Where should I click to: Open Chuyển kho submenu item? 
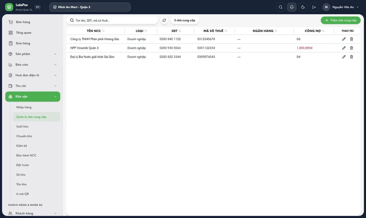click(37, 136)
